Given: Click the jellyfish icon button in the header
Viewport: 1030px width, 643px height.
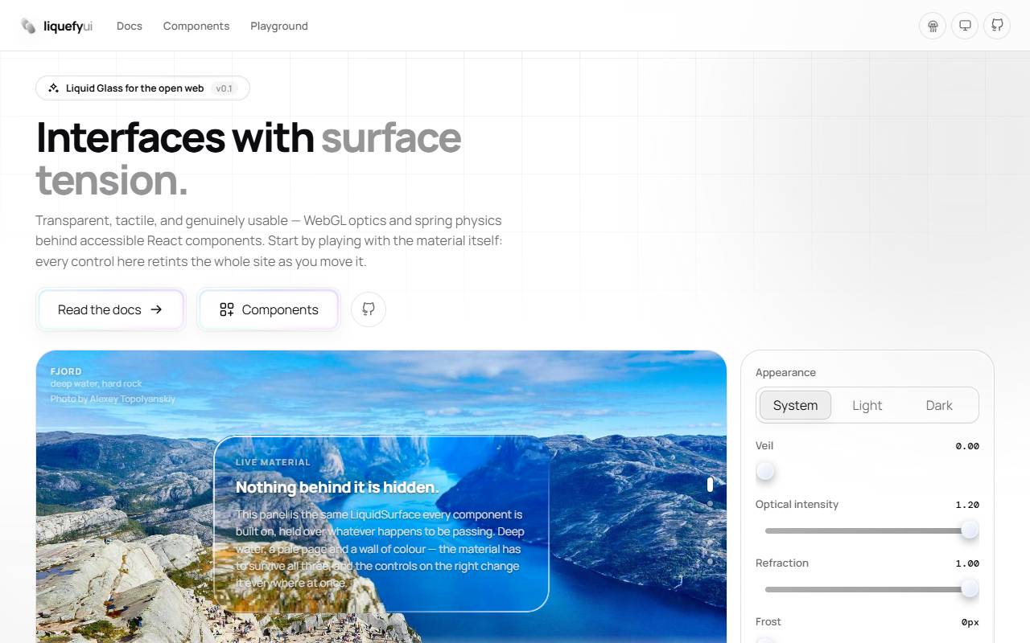Looking at the screenshot, I should click(933, 26).
